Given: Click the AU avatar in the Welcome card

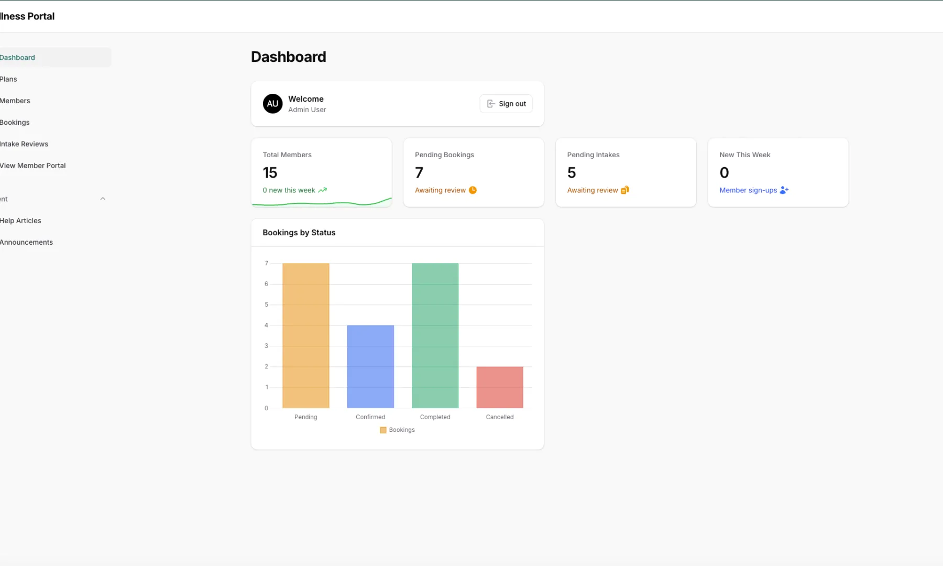Looking at the screenshot, I should pos(272,104).
